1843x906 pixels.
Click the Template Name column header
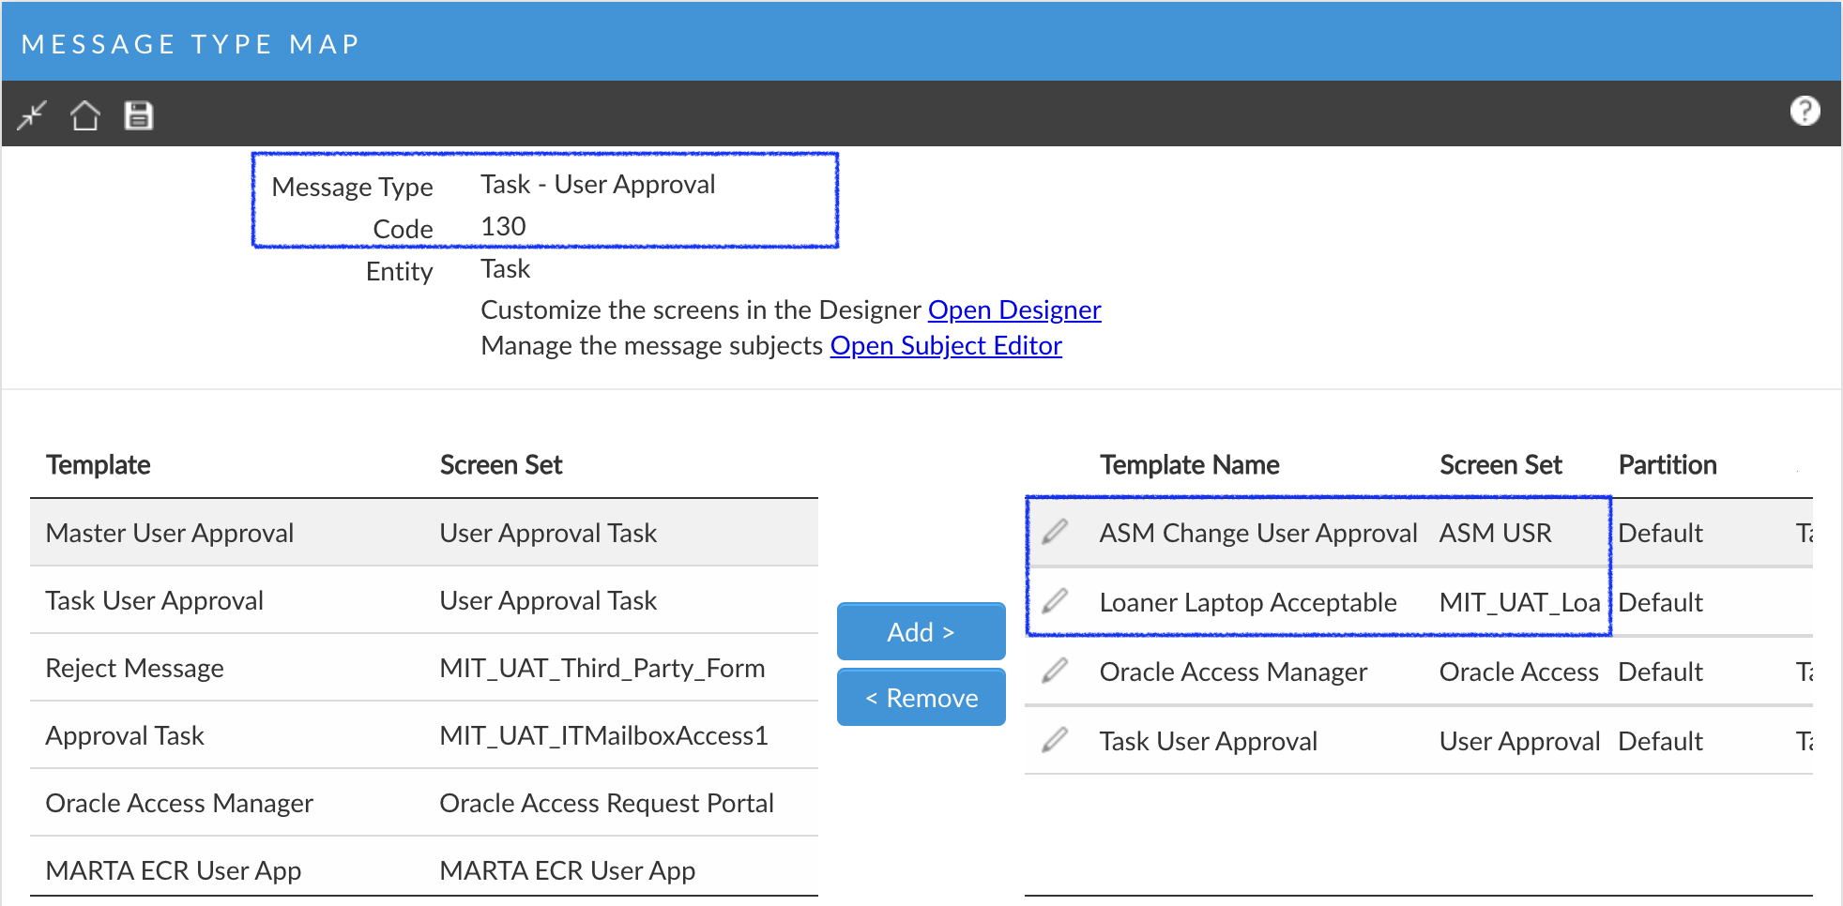coord(1189,465)
